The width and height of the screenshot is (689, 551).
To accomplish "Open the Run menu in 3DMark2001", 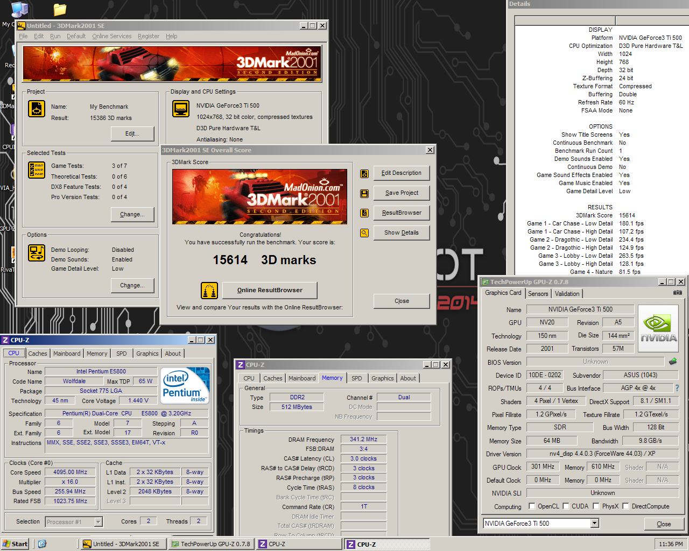I will point(55,37).
